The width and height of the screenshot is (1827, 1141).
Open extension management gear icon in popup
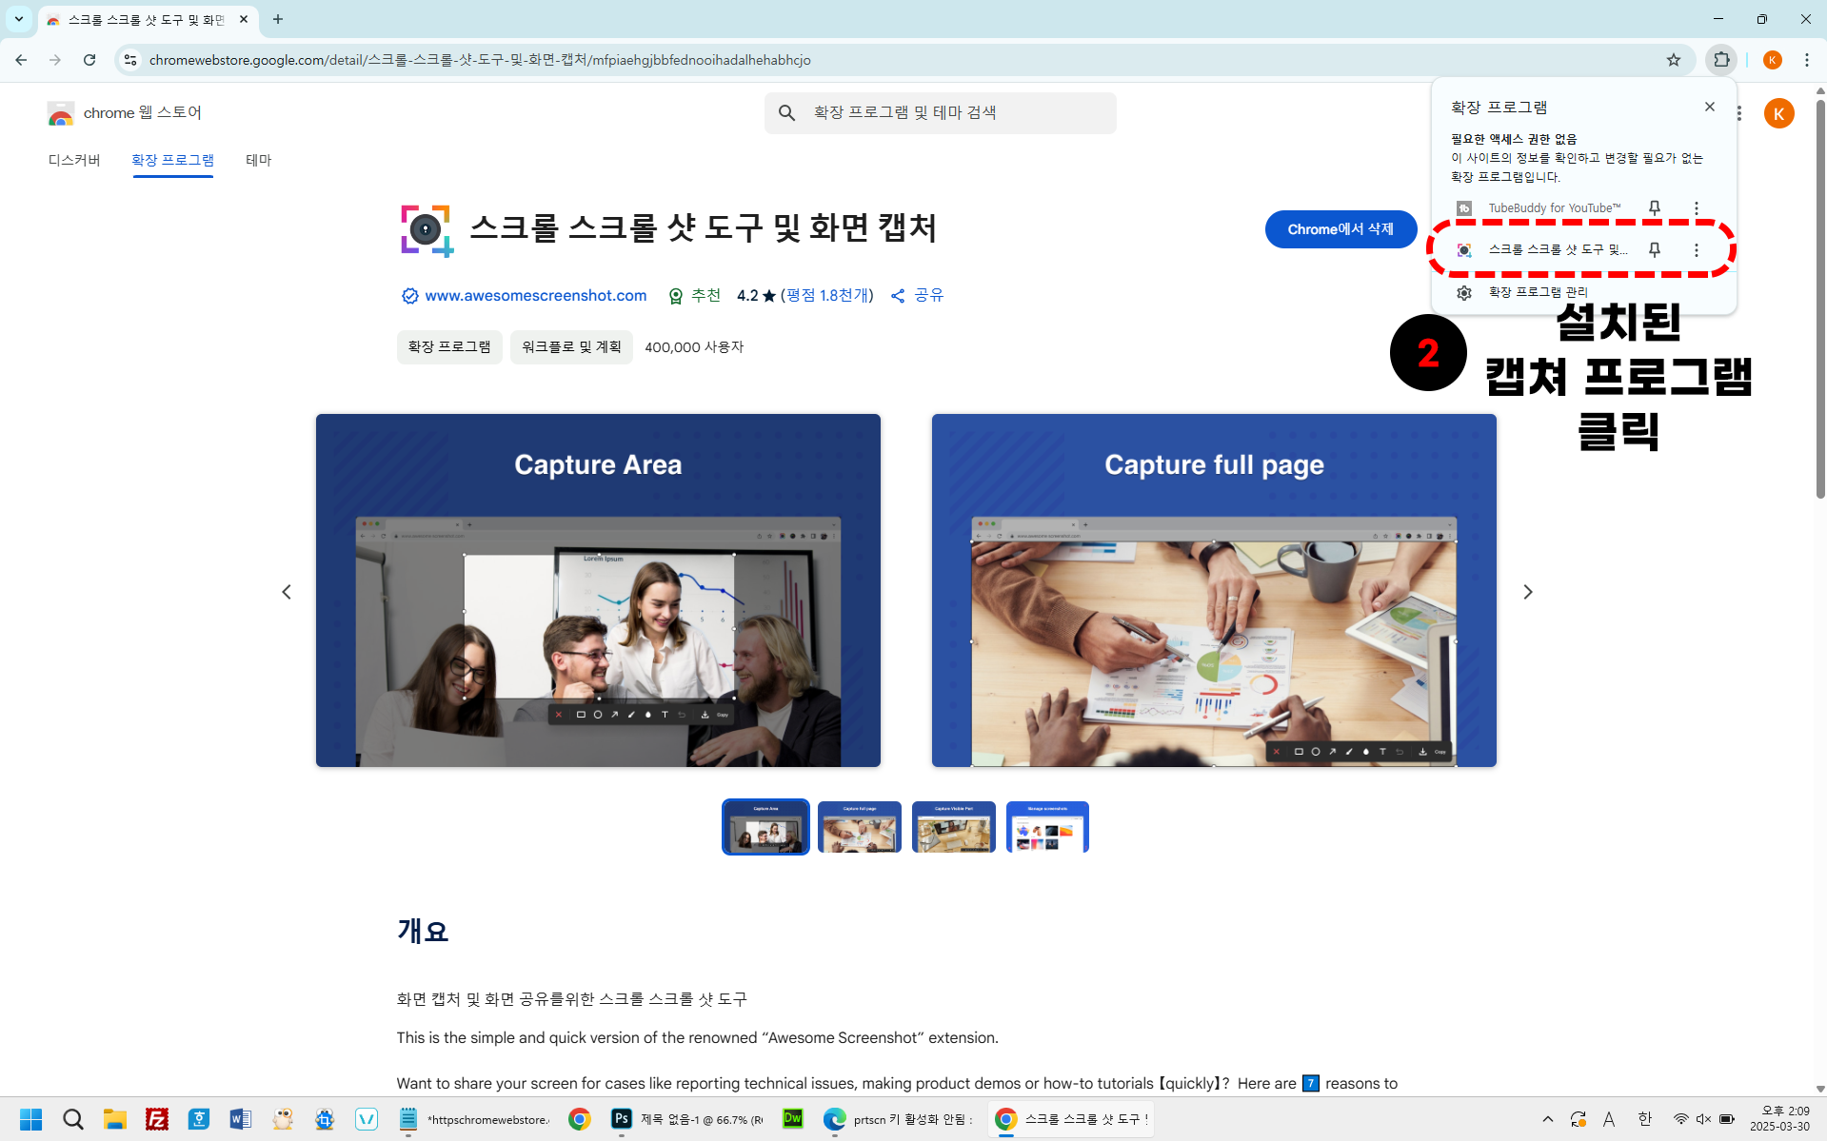pos(1464,292)
